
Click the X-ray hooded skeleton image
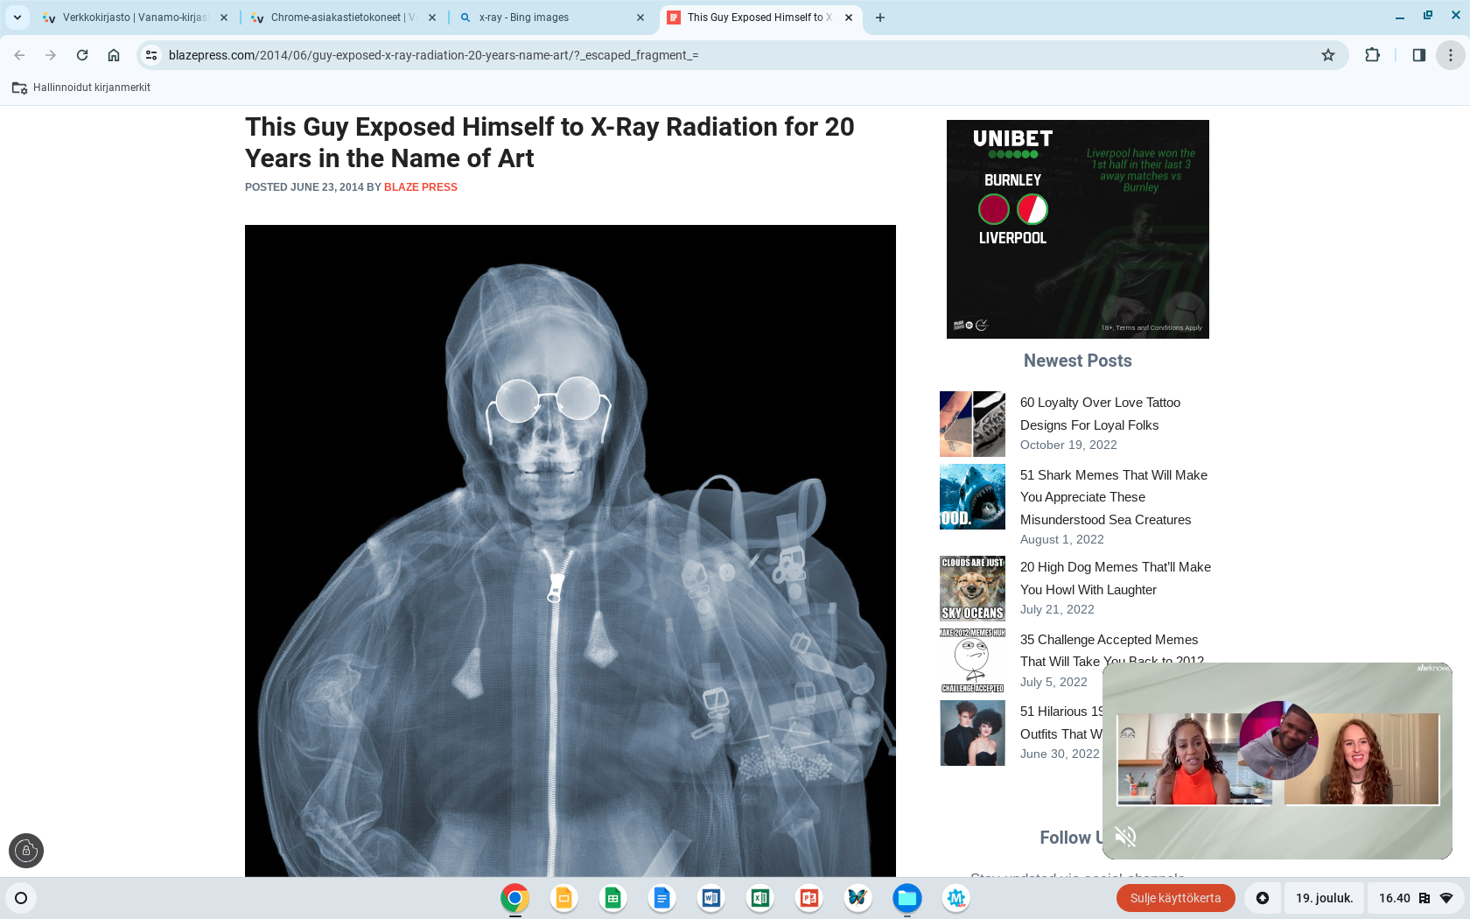coord(570,551)
